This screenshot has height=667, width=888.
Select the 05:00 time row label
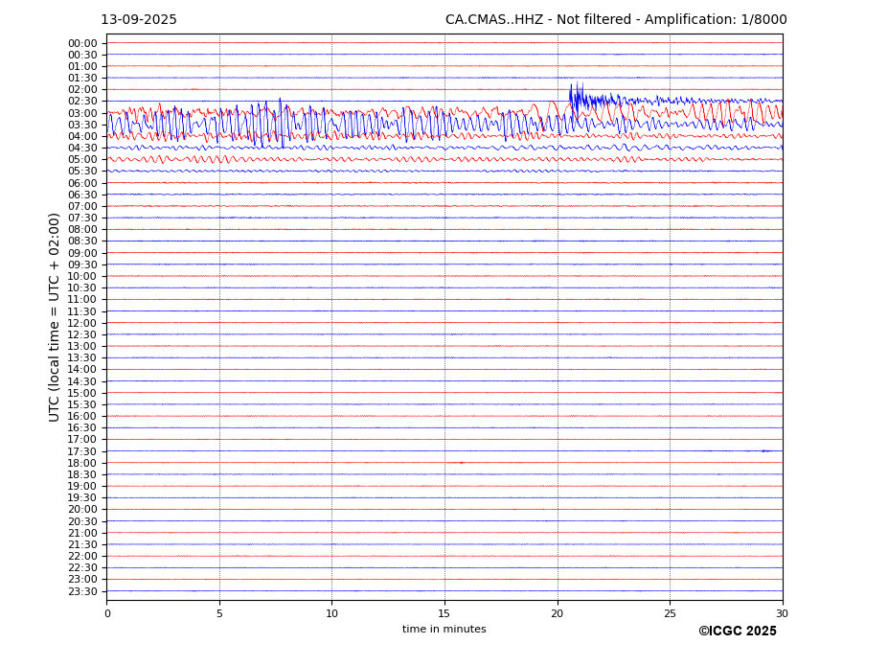click(82, 160)
